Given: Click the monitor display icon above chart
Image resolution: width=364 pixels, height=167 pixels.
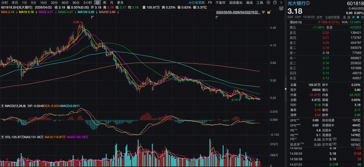Looking at the screenshot, I should tap(281, 8).
